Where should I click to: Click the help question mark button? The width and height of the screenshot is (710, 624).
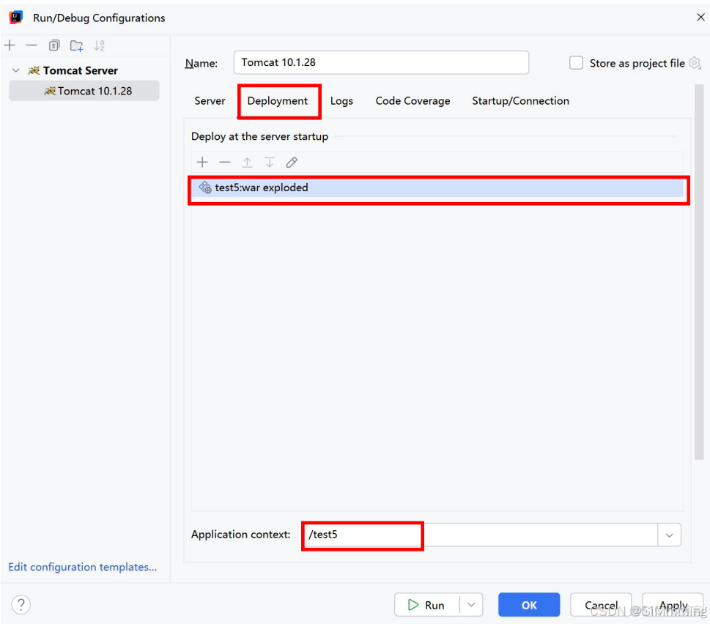[21, 604]
